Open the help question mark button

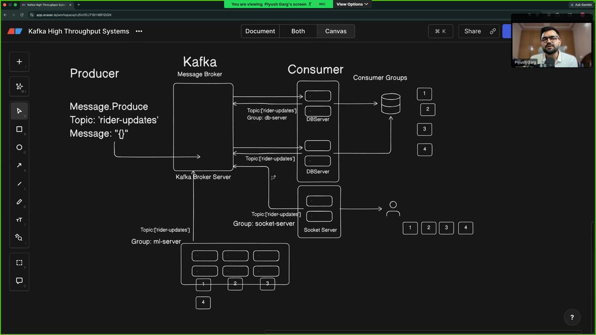click(572, 317)
